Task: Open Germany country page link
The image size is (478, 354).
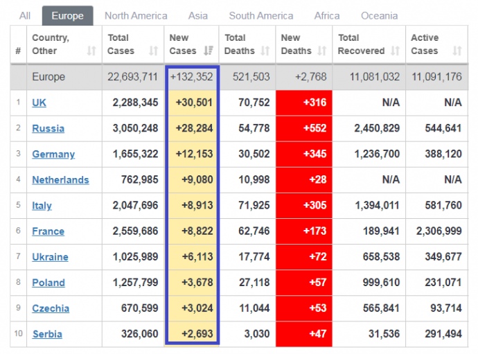Action: point(53,154)
